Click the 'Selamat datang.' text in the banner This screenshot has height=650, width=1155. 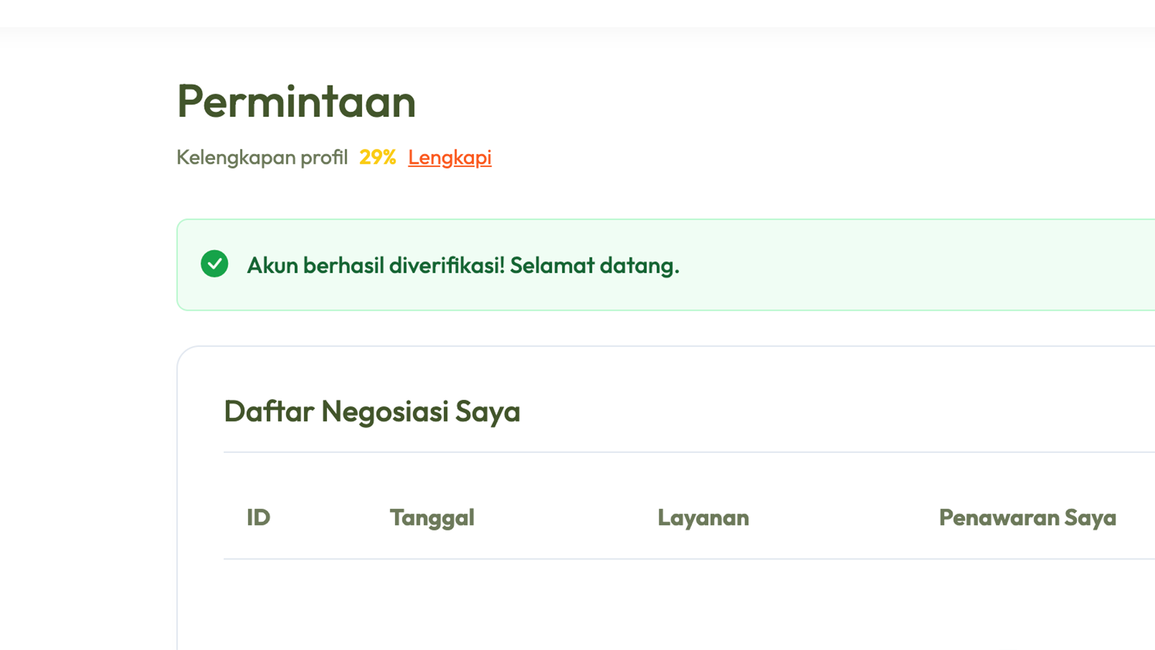click(594, 265)
